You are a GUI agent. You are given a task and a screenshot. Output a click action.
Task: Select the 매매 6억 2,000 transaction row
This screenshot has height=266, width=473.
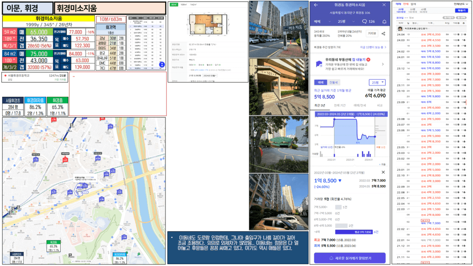(431, 113)
